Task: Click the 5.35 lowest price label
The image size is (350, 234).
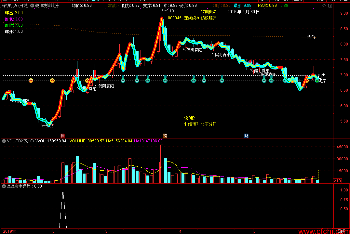Action: click(x=49, y=126)
